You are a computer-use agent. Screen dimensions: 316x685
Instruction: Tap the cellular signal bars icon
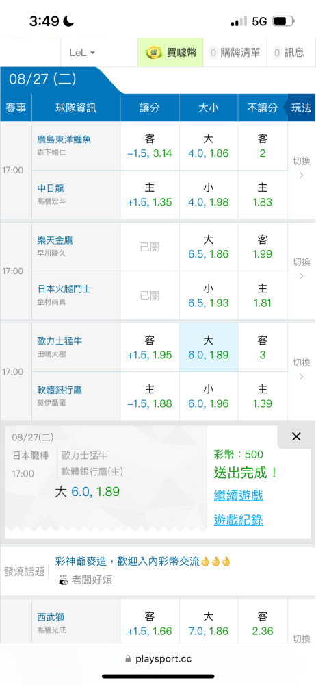[239, 21]
